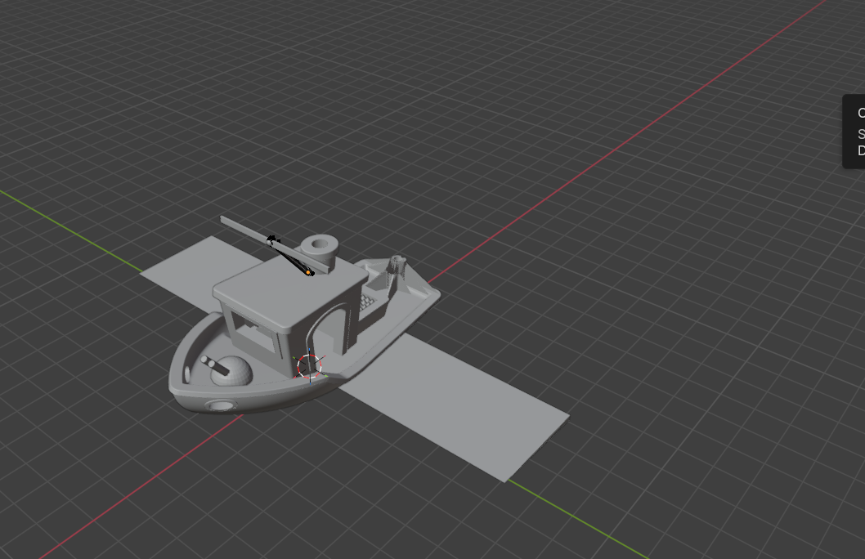Click the deck grating behind the cabin
Viewport: 865px width, 559px height.
click(367, 302)
